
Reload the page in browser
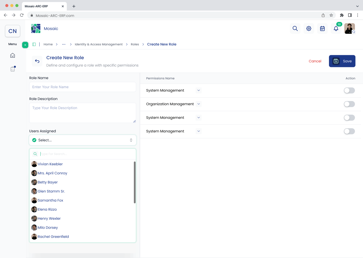(22, 15)
